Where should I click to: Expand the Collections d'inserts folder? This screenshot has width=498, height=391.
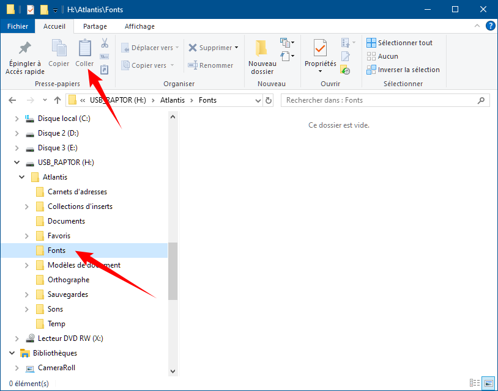(26, 206)
